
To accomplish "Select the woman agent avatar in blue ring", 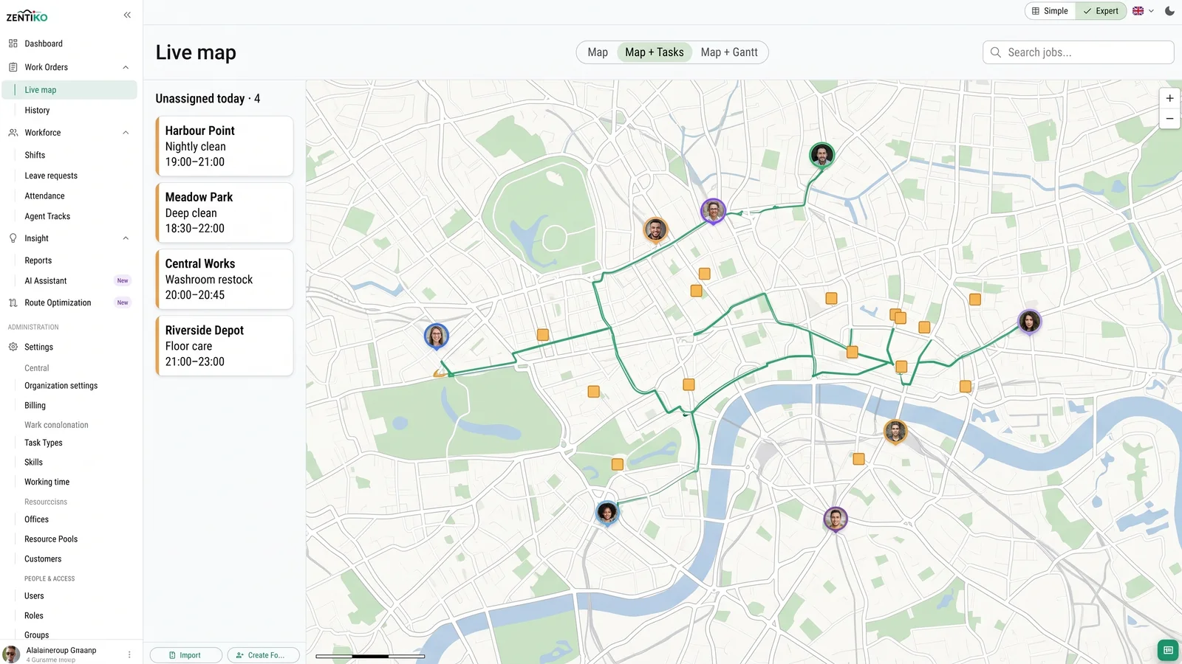I will (437, 336).
